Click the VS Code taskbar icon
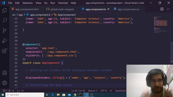The width and height of the screenshot is (173, 97). coord(86,95)
